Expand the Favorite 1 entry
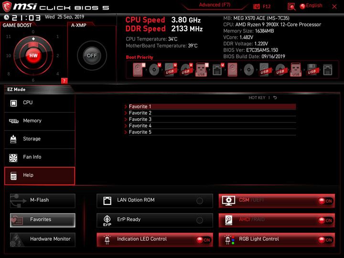Image resolution: width=344 pixels, height=258 pixels. [210, 107]
